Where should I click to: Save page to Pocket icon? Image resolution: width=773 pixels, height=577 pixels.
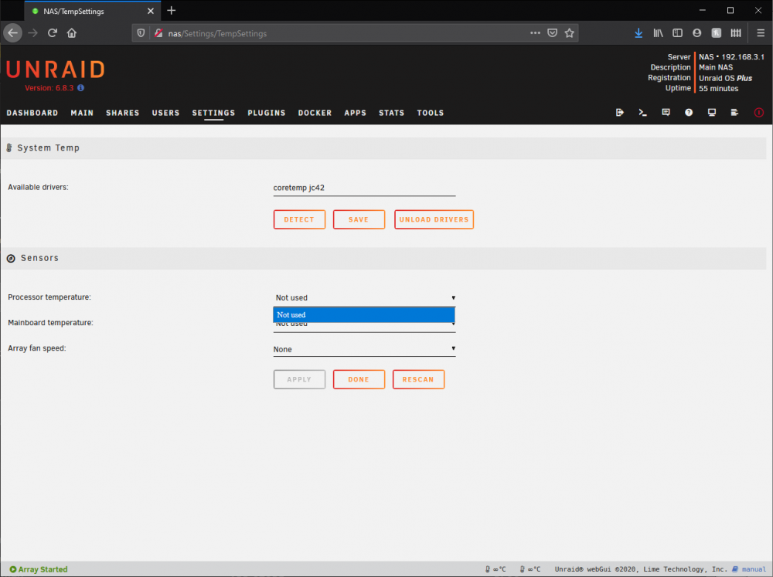552,33
